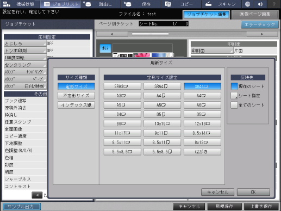
Task: Choose B5 landscape paper size
Action: click(x=203, y=114)
